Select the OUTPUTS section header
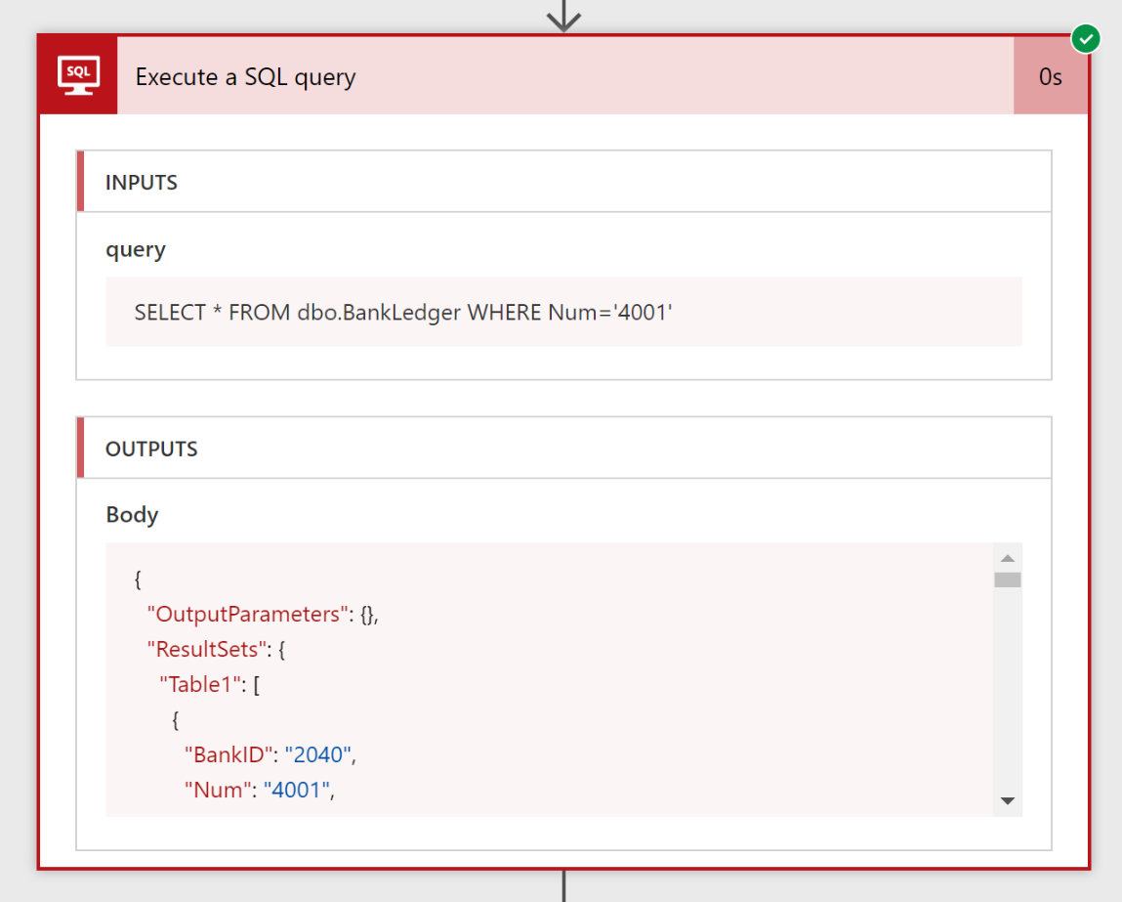Image resolution: width=1122 pixels, height=902 pixels. click(151, 449)
